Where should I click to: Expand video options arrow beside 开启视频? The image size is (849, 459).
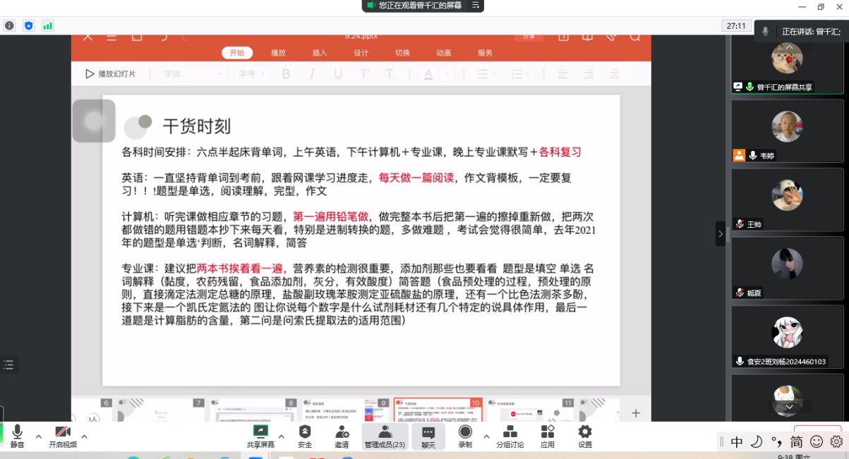coord(84,436)
